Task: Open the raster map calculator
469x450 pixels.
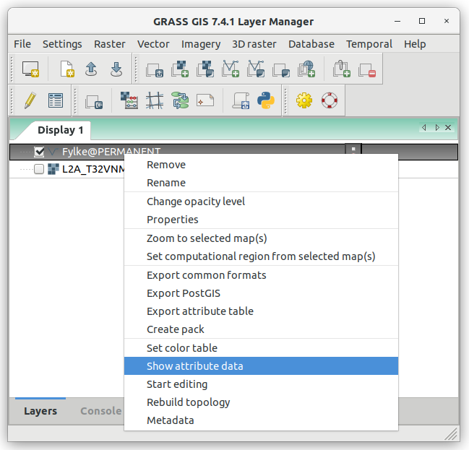Action: click(x=129, y=100)
